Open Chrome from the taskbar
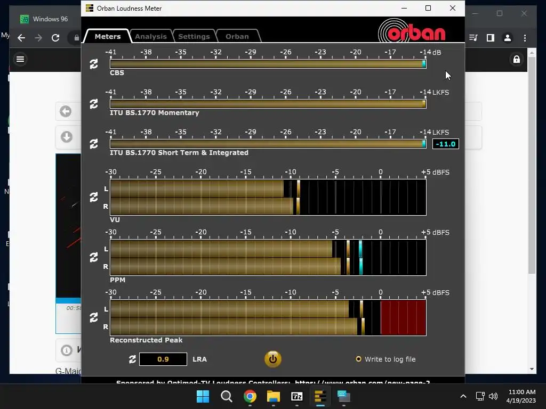Screen dimensions: 546x409 coord(250,396)
